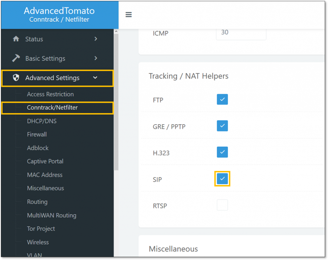Go to MultiWAN Routing
Viewport: 328px width, 260px height.
[52, 215]
